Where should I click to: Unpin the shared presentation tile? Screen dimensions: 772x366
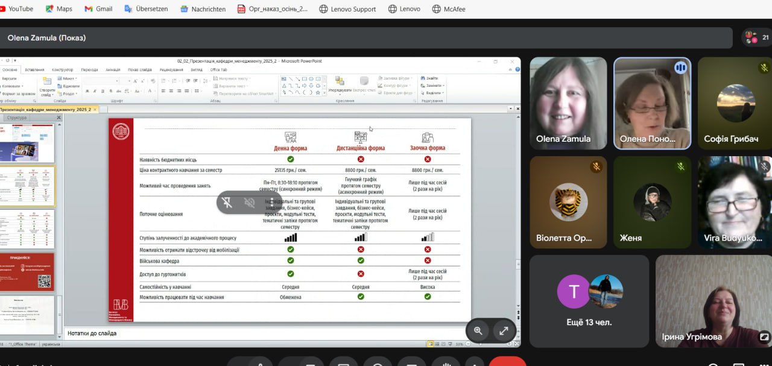[x=227, y=203]
